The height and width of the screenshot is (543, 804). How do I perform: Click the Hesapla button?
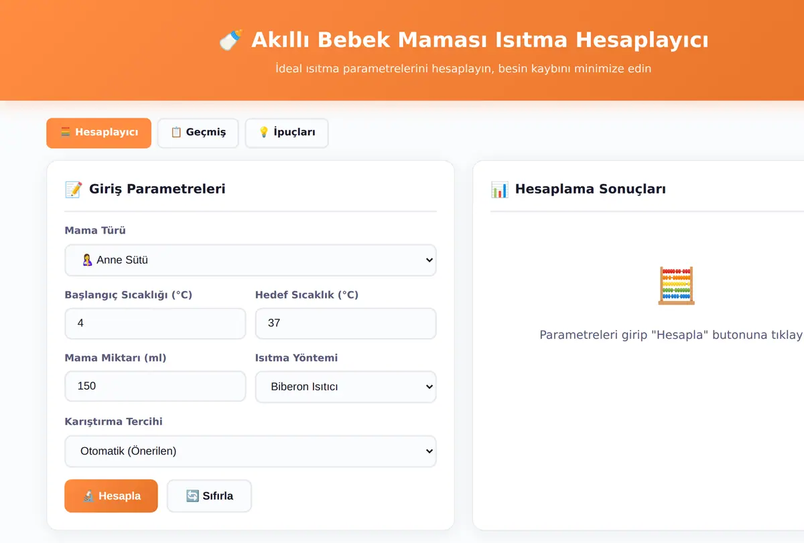pos(111,496)
